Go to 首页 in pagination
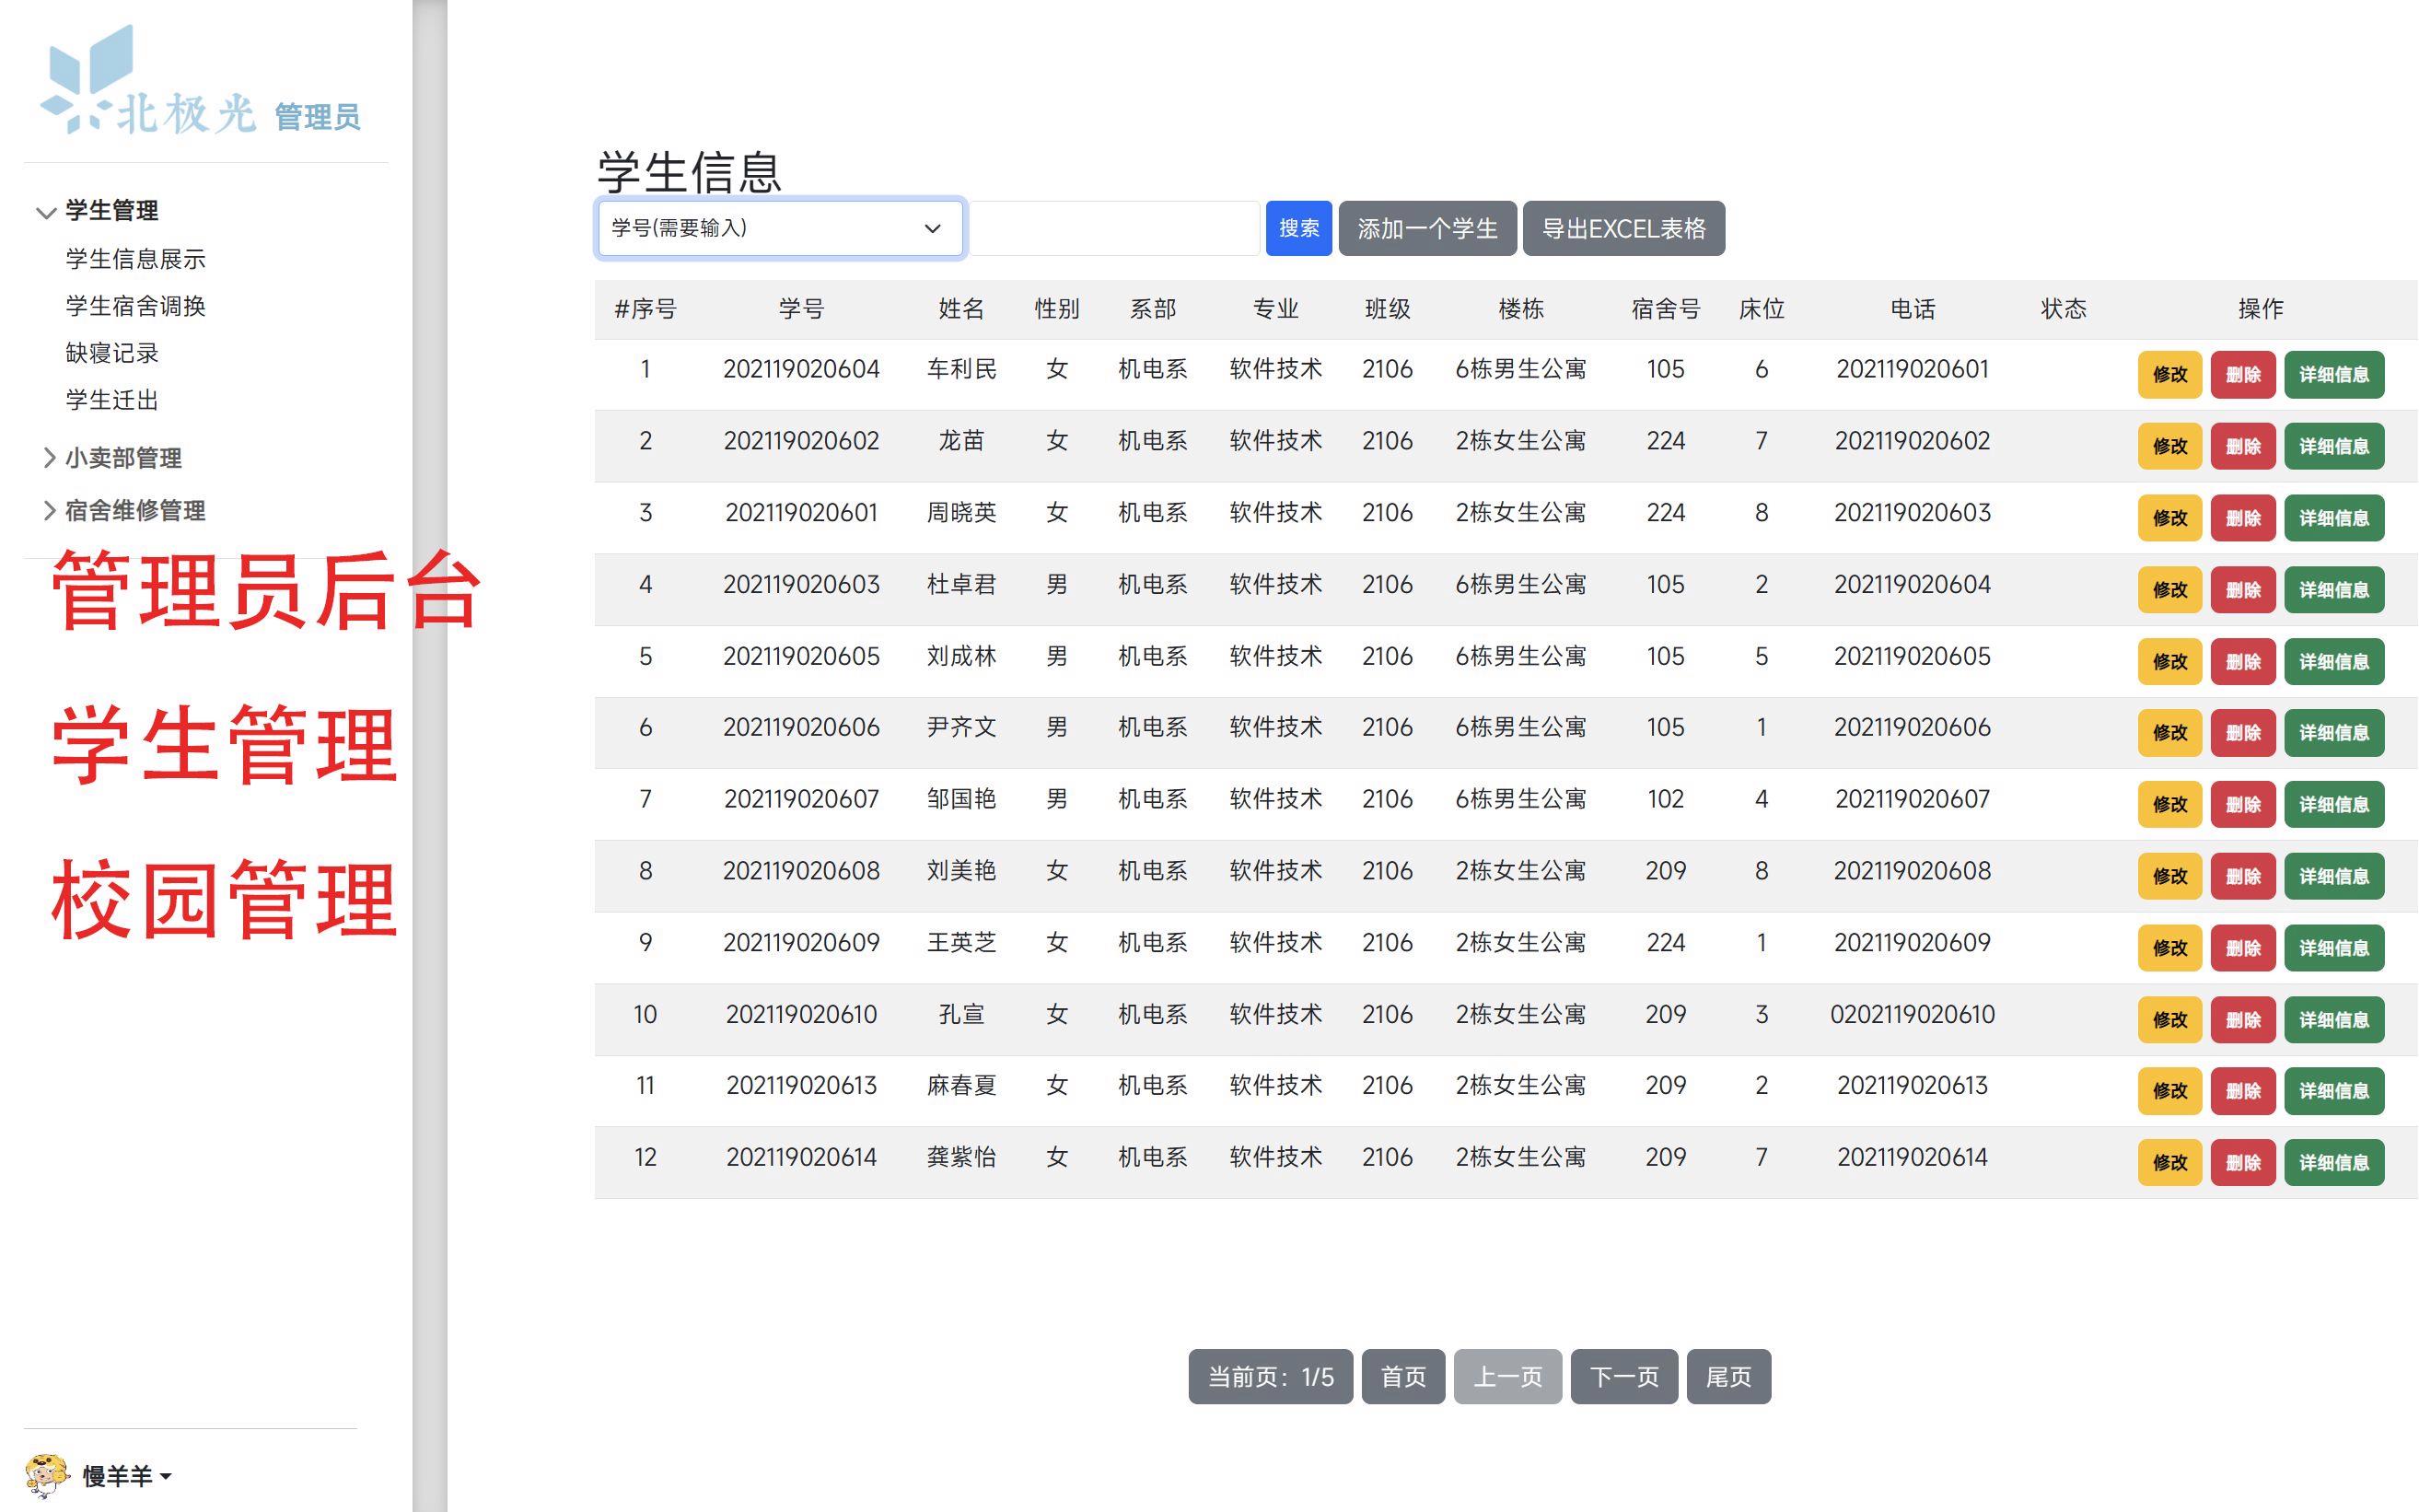 pyautogui.click(x=1403, y=1377)
